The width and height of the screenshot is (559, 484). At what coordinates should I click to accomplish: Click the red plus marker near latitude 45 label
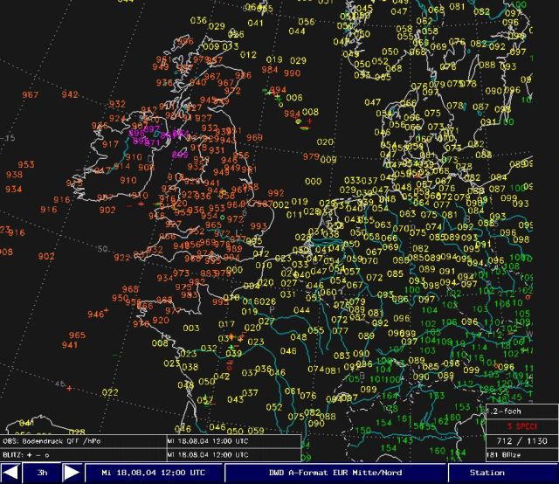tap(69, 388)
